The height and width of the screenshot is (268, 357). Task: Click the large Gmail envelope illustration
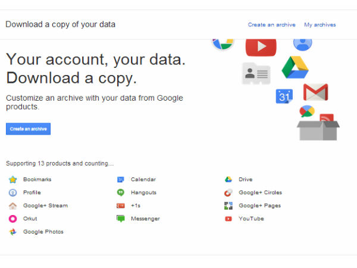tap(315, 92)
